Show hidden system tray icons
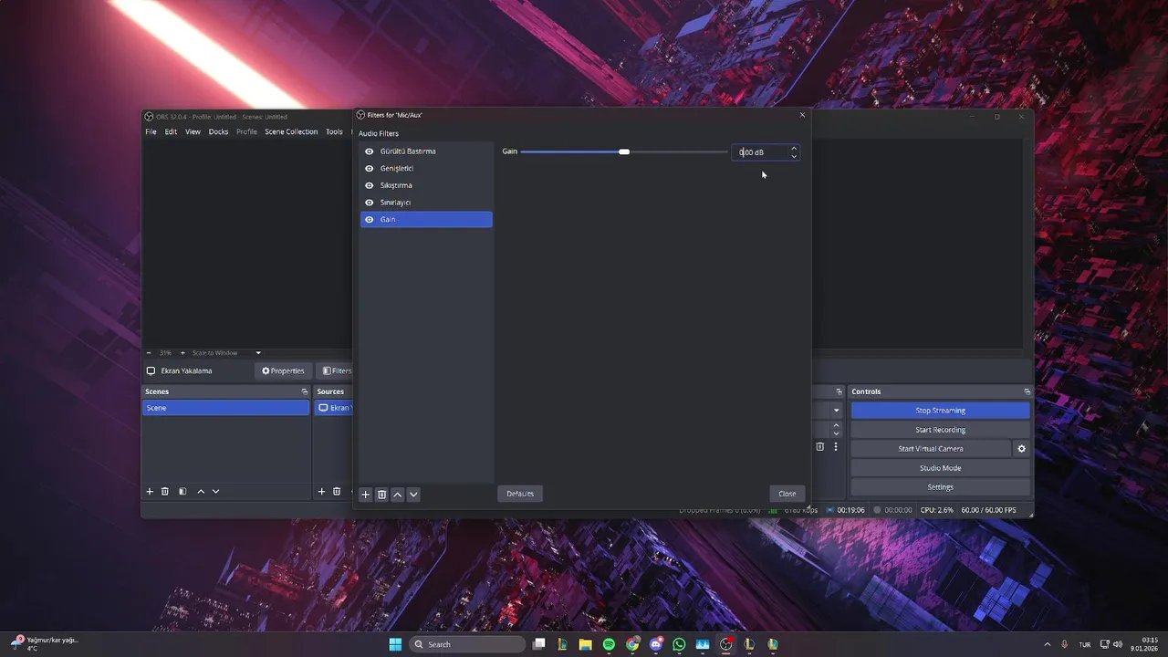The height and width of the screenshot is (657, 1168). 1048,644
